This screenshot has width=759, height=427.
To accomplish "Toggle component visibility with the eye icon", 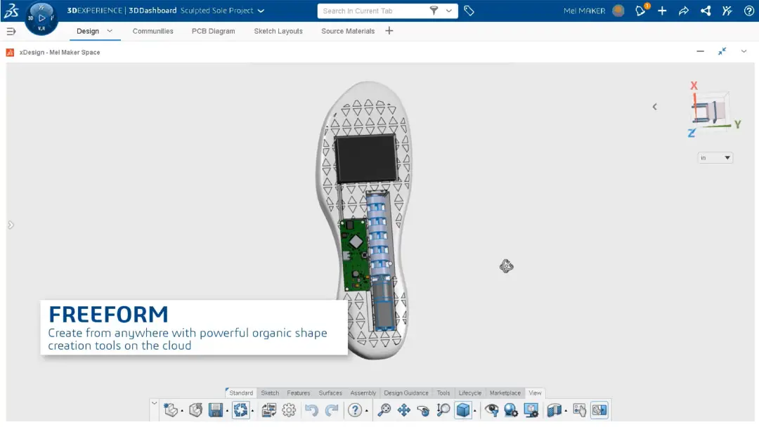I will click(492, 409).
